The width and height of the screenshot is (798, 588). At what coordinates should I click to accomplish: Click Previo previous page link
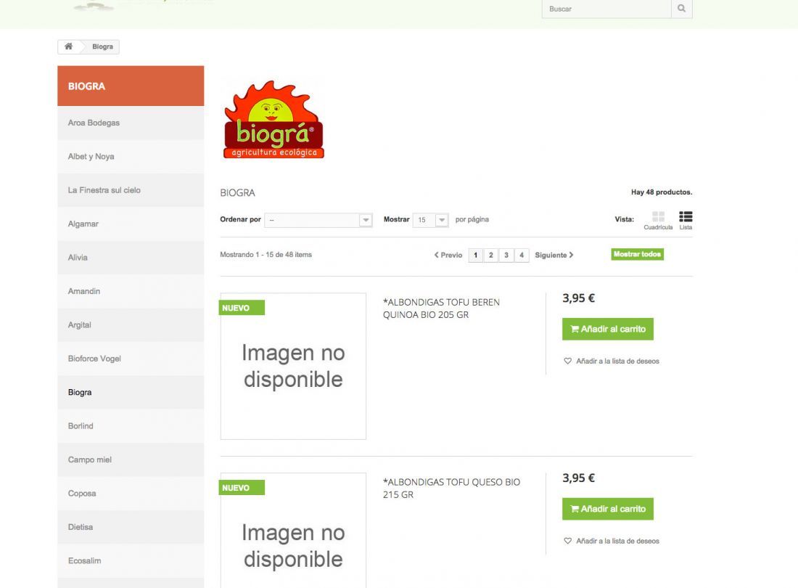pos(448,255)
